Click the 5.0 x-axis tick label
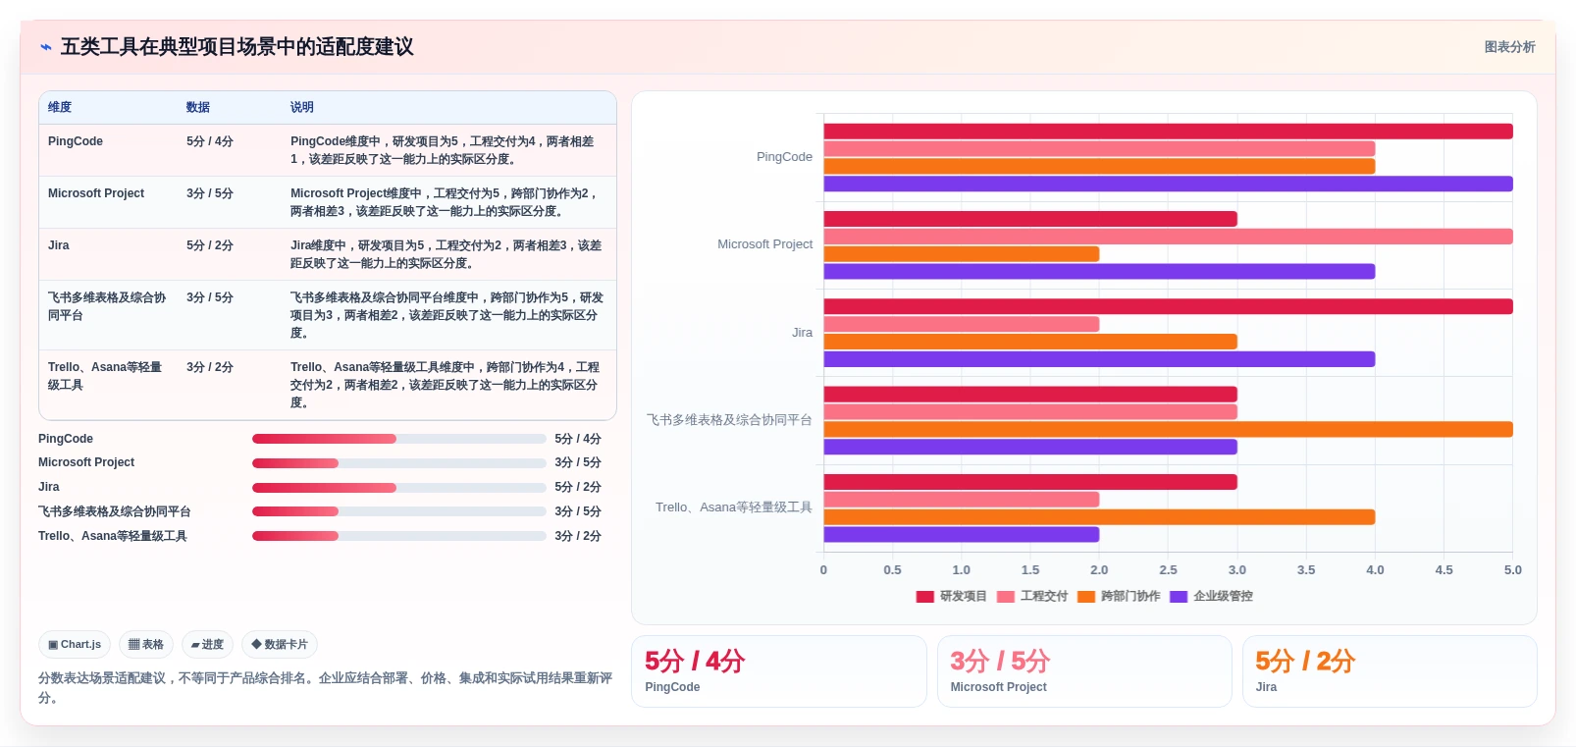Image resolution: width=1576 pixels, height=747 pixels. [1513, 570]
